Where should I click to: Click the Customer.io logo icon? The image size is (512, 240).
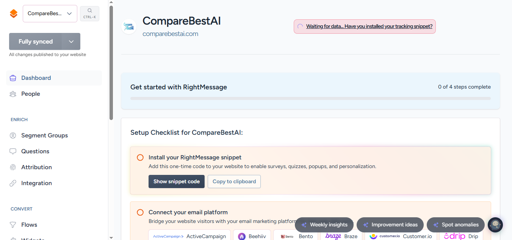click(385, 236)
